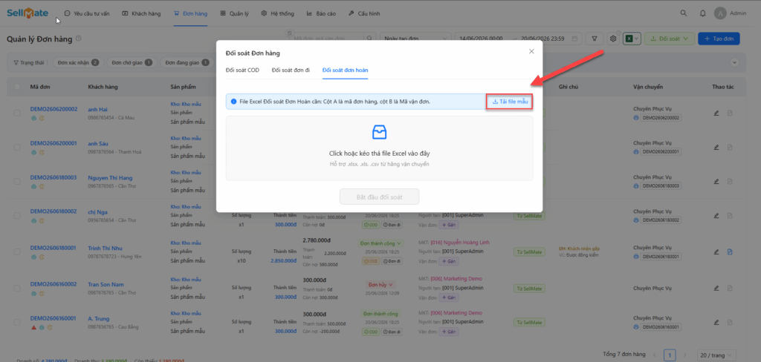Open Đơn thành công status dropdown for DEMO2606180001
This screenshot has height=362, width=761.
pyautogui.click(x=381, y=243)
